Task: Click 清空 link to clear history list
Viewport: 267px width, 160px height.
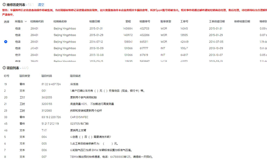Action: tap(41, 5)
